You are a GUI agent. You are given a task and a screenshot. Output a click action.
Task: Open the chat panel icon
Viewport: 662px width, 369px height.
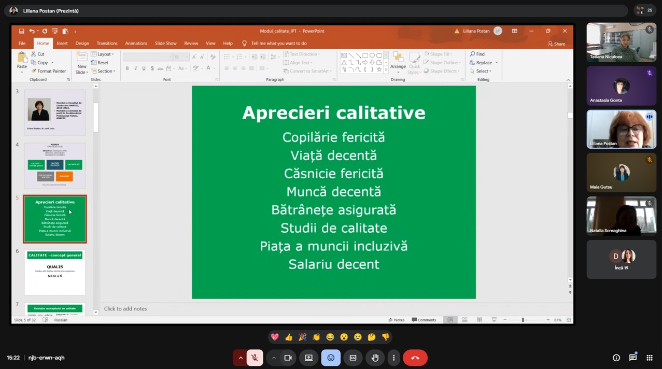633,358
